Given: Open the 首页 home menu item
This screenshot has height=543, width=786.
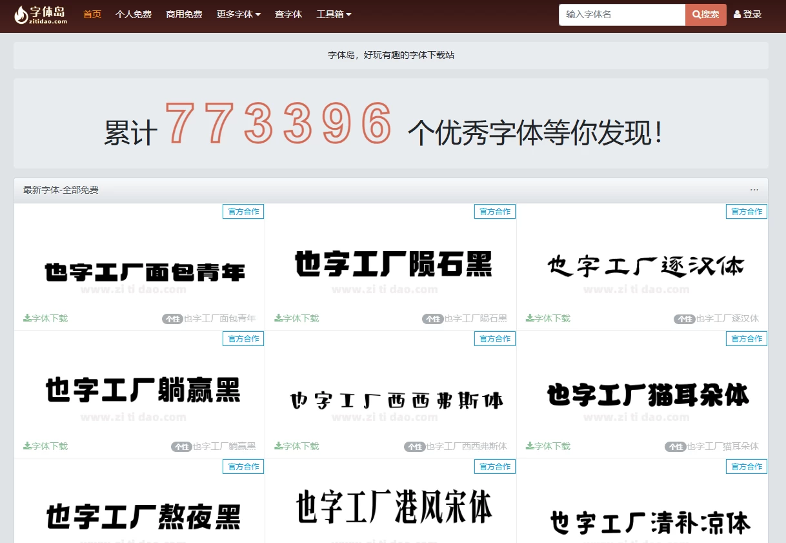Looking at the screenshot, I should coord(92,14).
